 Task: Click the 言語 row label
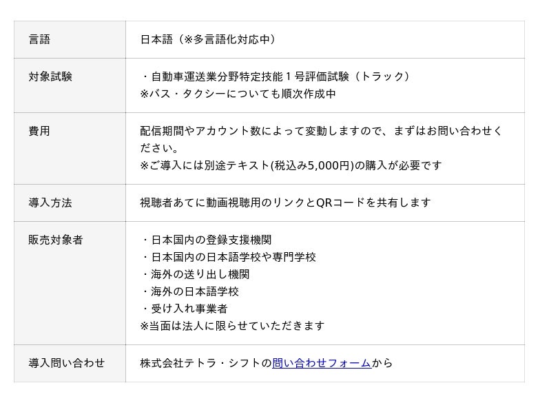[39, 39]
